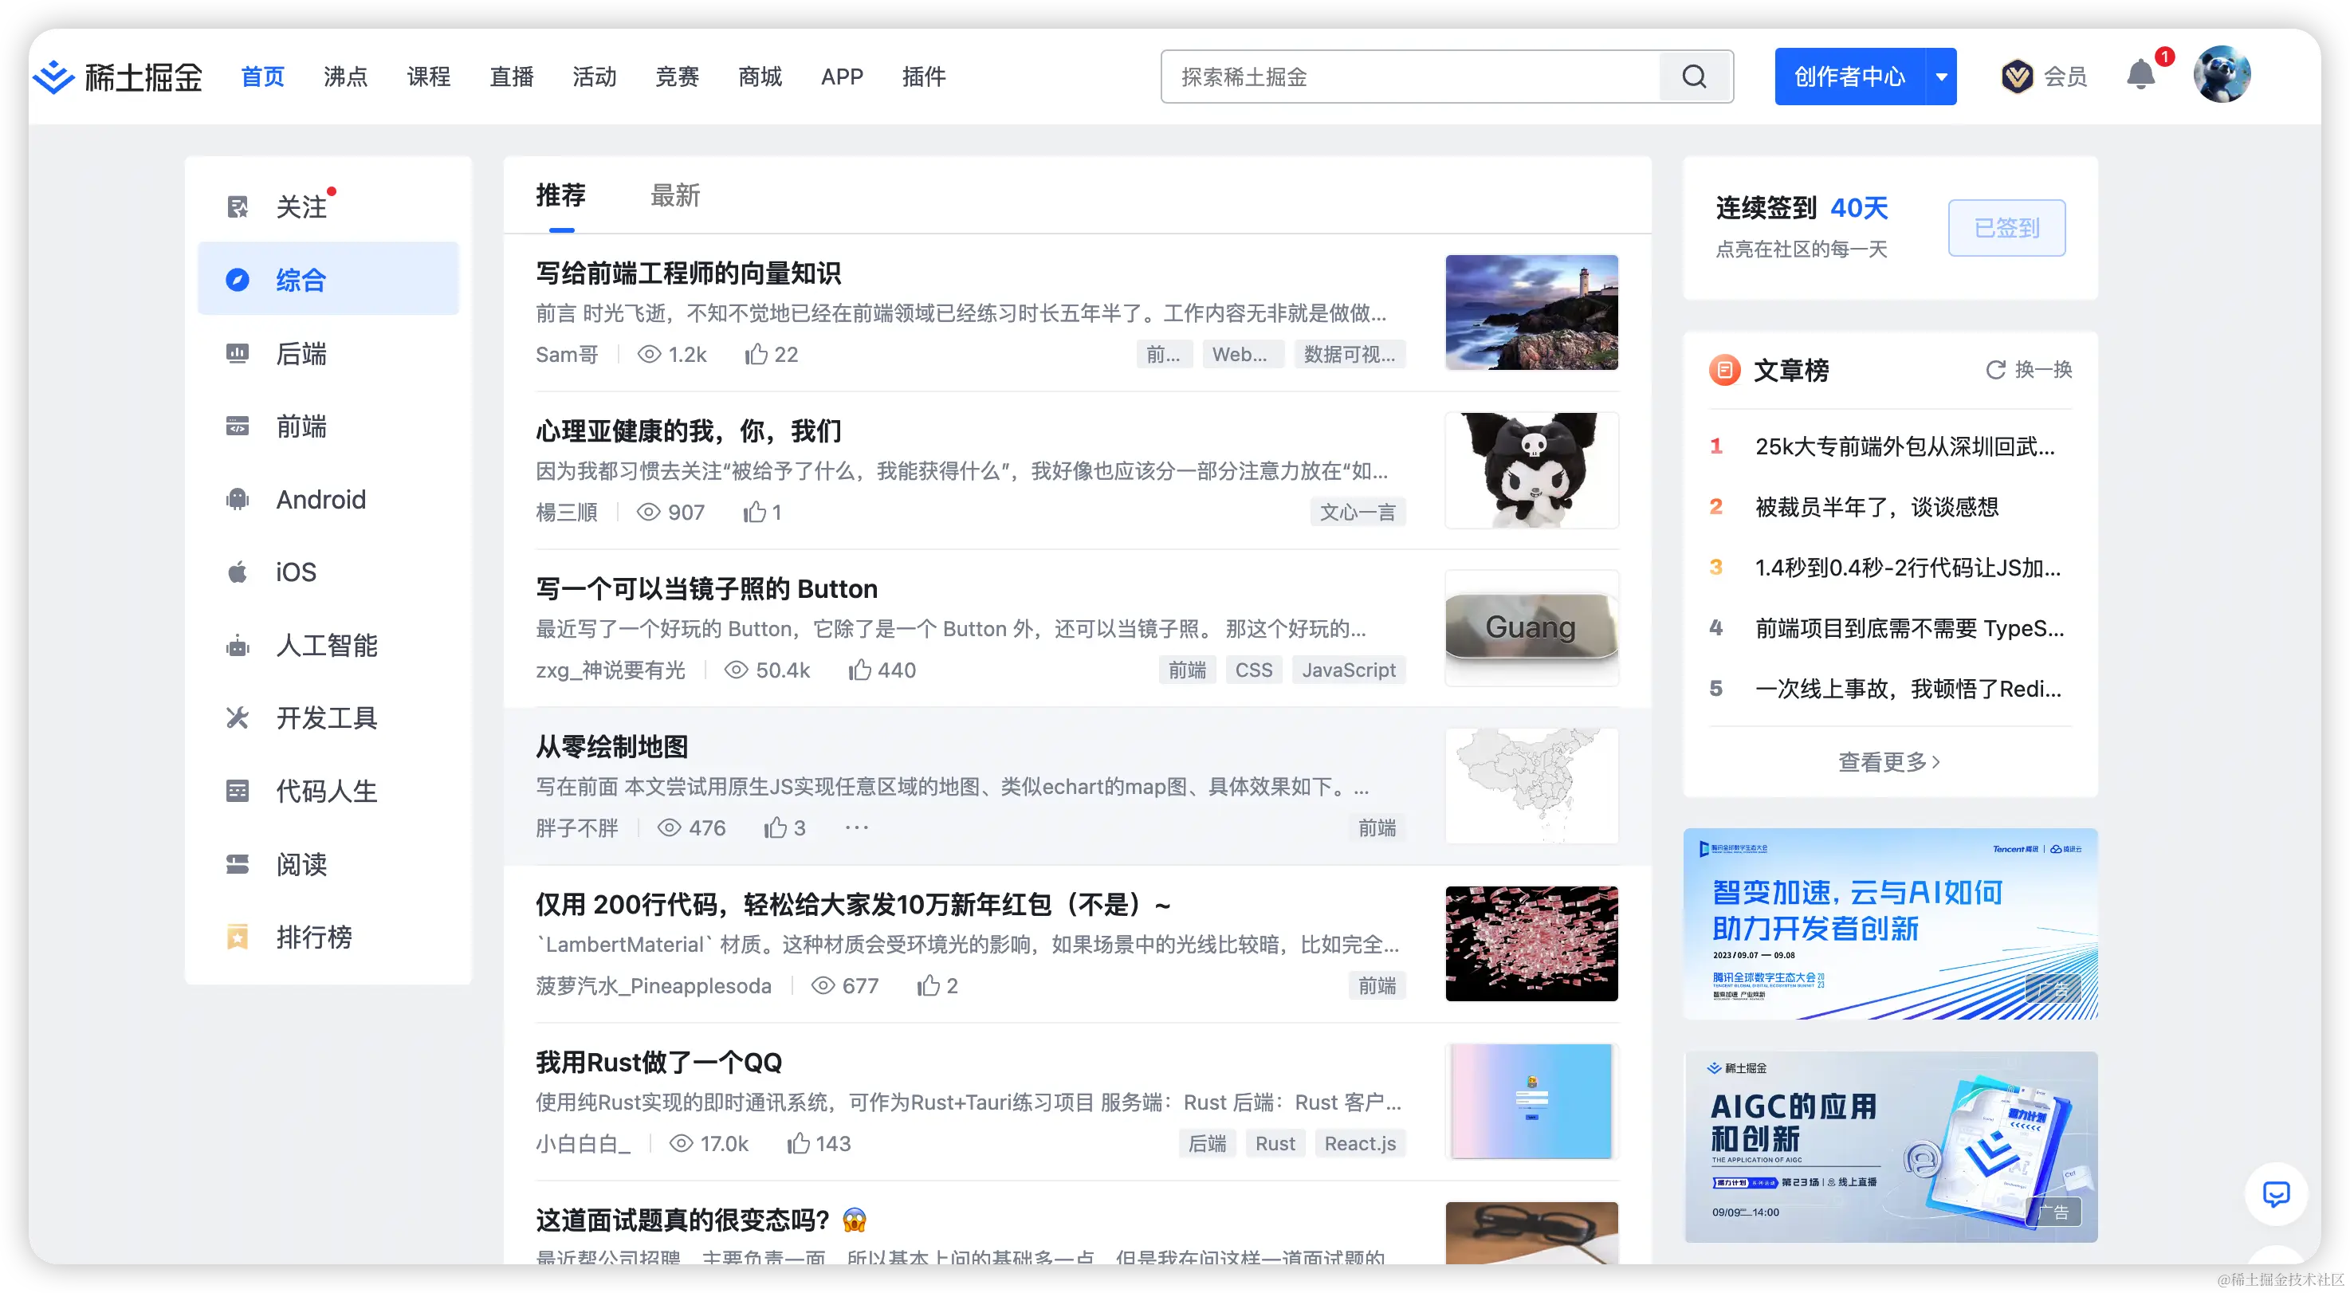Screen dimensions: 2350x1293
Task: Click into the 探索稀土掘金 search field
Action: point(1409,77)
